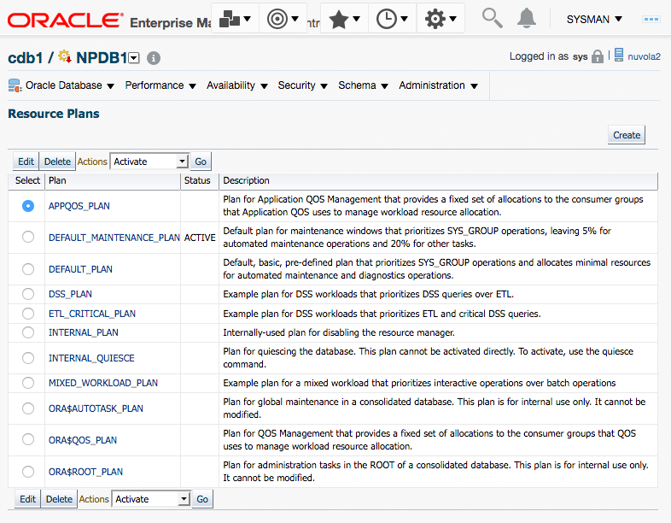Click the bottom Edit button

[x=27, y=499]
